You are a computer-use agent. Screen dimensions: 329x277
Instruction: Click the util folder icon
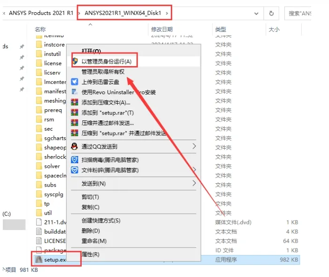tap(39, 213)
